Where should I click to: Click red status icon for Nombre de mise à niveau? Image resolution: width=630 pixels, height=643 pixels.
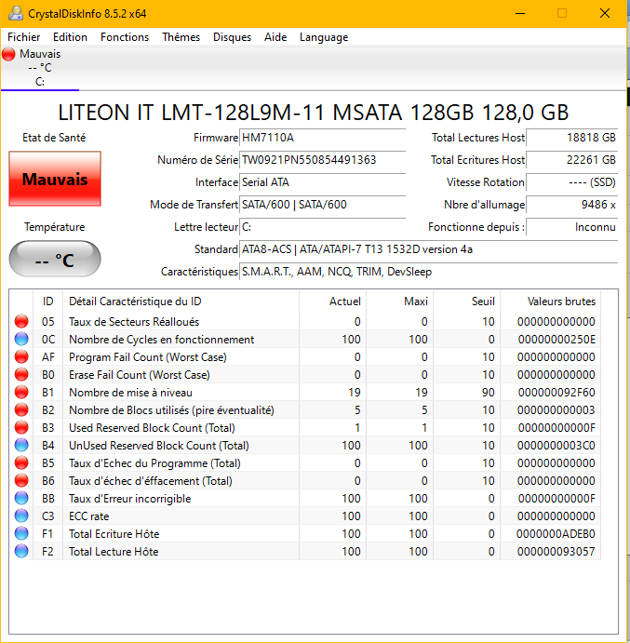click(x=21, y=393)
